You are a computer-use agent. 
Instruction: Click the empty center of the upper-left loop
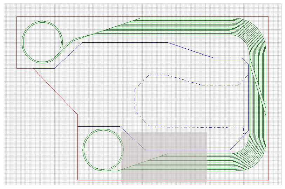tap(42, 42)
